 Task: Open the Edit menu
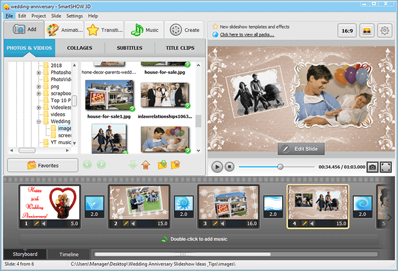pyautogui.click(x=22, y=16)
